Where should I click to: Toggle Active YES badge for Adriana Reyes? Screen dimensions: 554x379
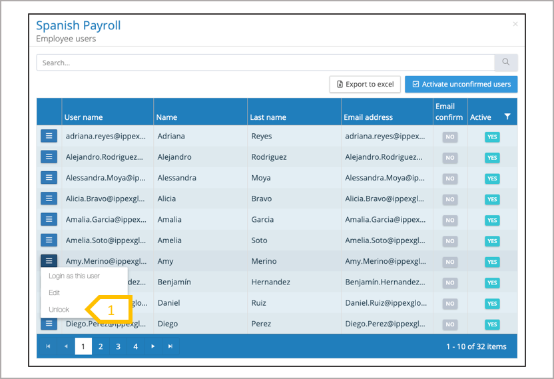pos(492,137)
